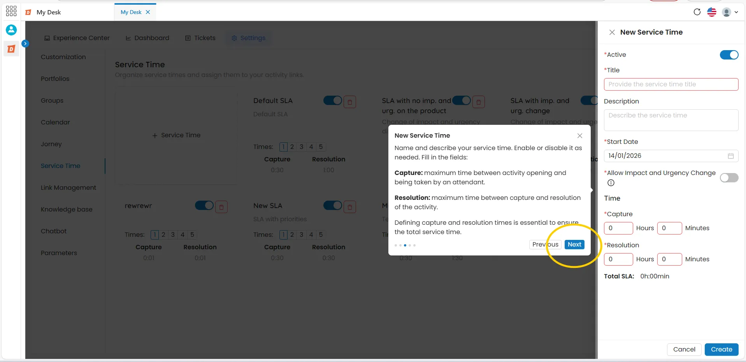Open the Dashboard tab

(x=147, y=38)
